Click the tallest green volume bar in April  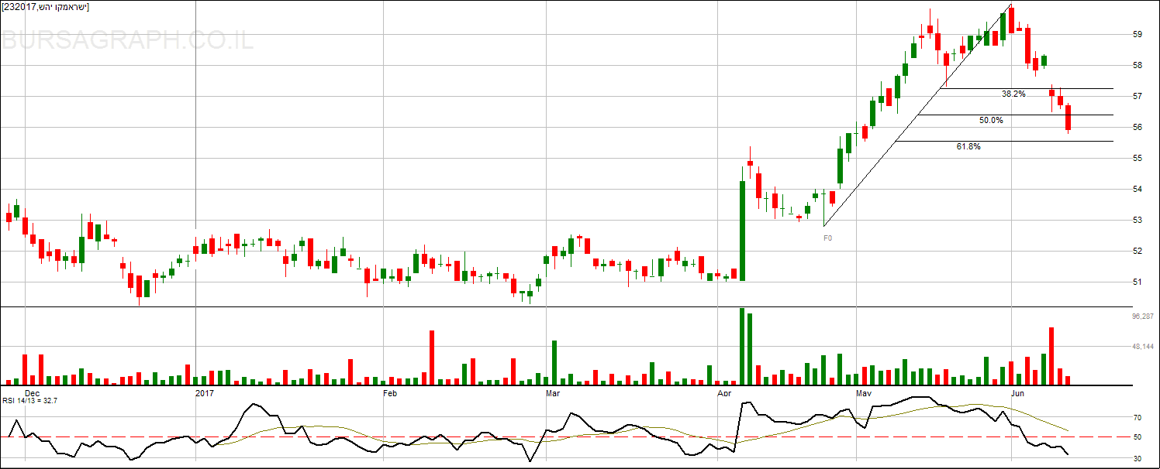coord(742,347)
